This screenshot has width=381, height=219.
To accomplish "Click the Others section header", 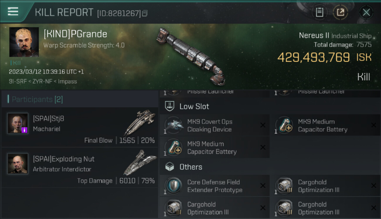I will coord(190,167).
